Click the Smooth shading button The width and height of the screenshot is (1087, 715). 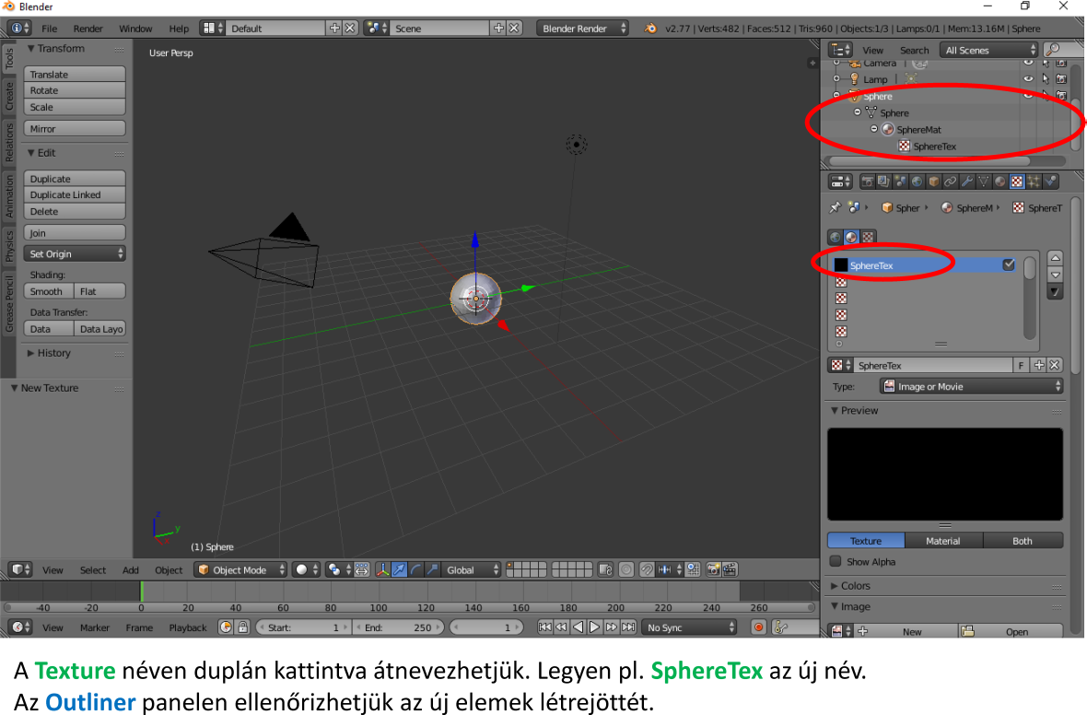[49, 291]
